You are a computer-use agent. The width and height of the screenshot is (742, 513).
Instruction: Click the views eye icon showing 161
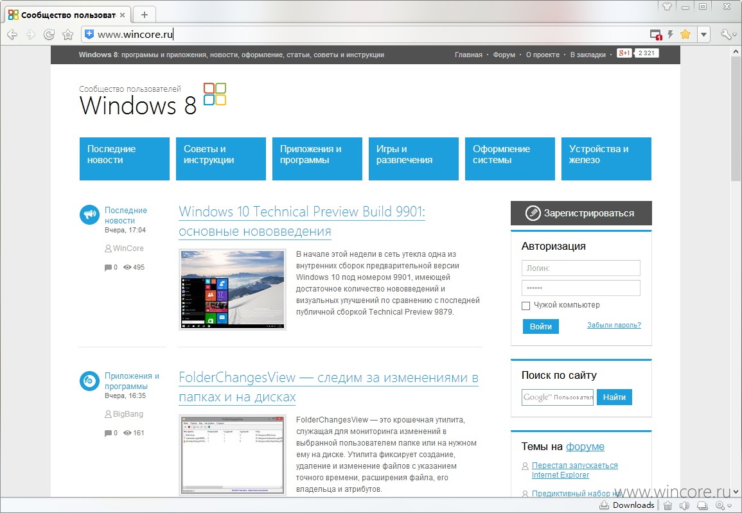(127, 433)
